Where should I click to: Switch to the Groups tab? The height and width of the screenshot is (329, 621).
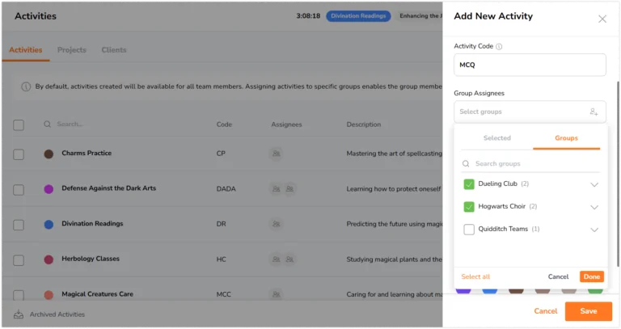coord(566,137)
